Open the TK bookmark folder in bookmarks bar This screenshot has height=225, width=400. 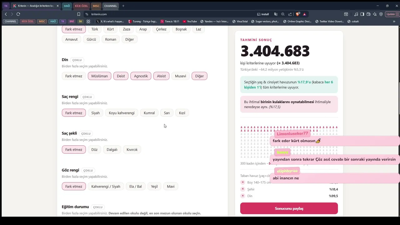click(x=63, y=22)
